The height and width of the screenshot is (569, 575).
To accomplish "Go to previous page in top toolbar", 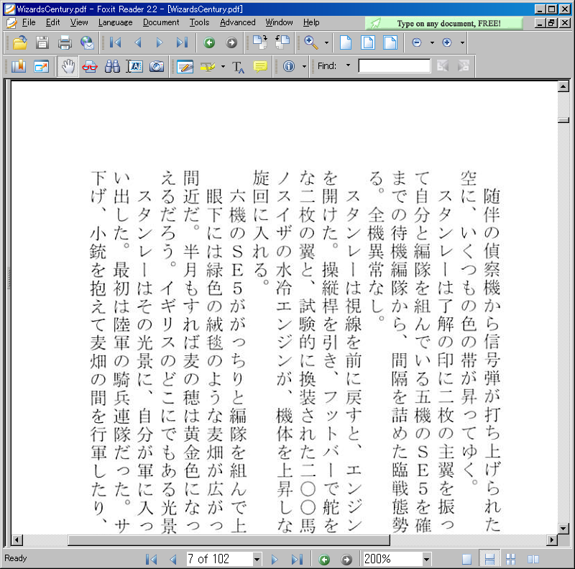I will [138, 42].
